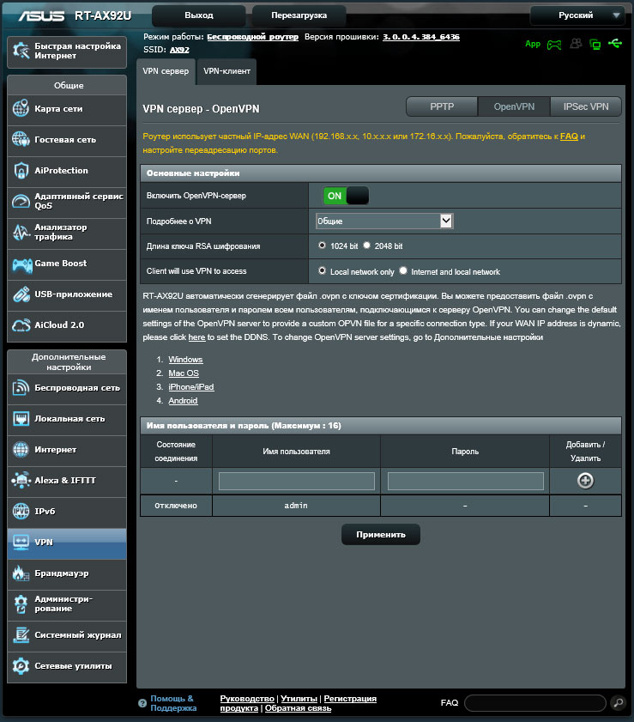The image size is (634, 722).
Task: Click the green USB status icon
Action: coord(615,44)
